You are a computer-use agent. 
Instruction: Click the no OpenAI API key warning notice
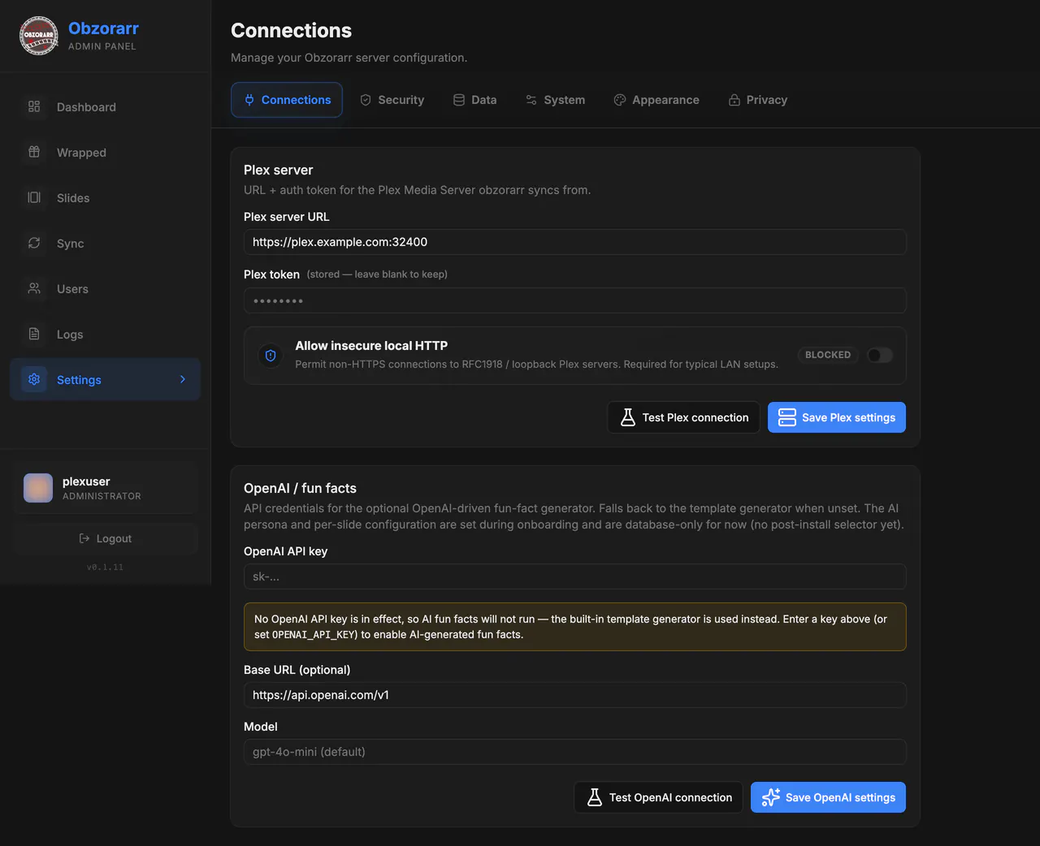[575, 627]
